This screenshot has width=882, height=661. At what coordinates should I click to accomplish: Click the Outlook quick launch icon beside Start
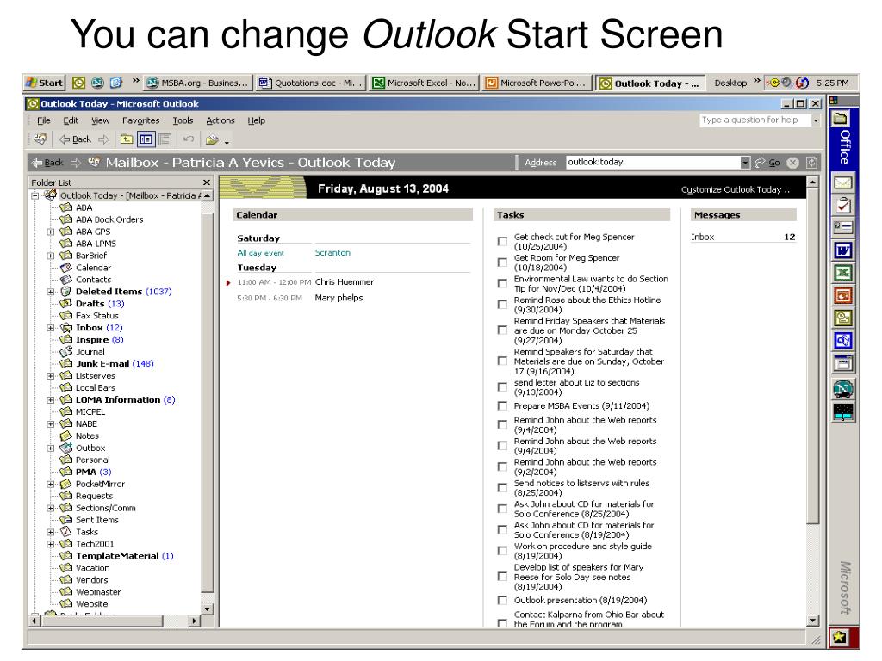78,83
